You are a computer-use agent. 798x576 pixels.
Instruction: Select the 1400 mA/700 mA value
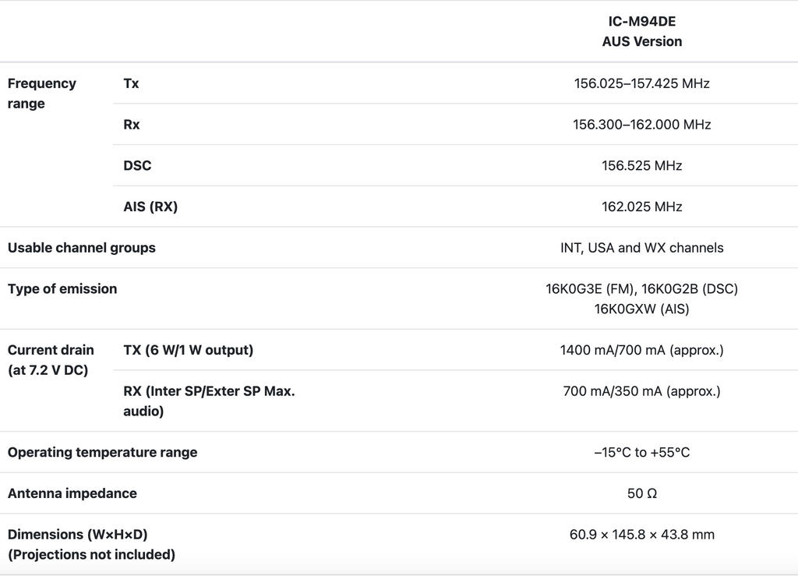coord(641,351)
